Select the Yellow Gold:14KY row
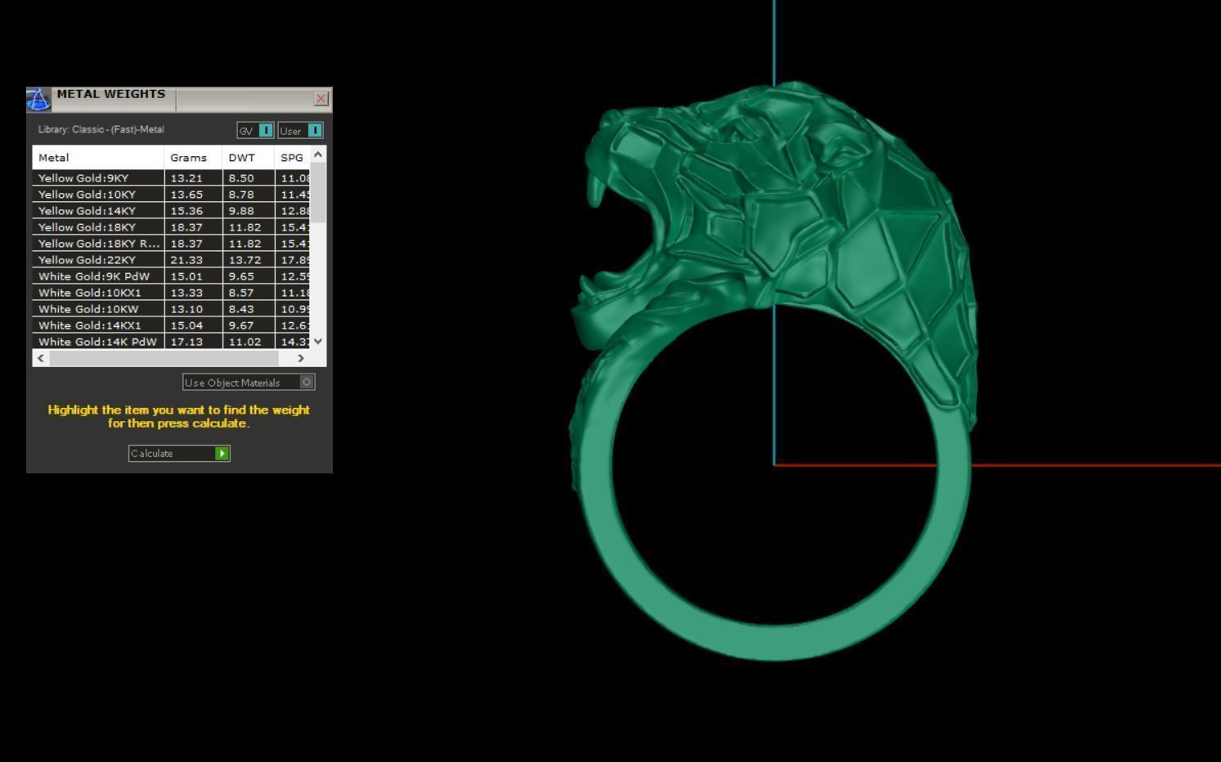The image size is (1221, 762). pyautogui.click(x=171, y=210)
